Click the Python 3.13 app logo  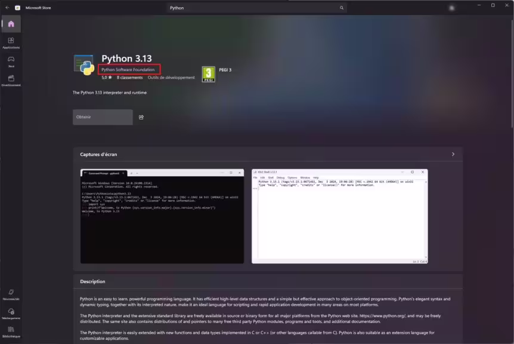coord(84,65)
